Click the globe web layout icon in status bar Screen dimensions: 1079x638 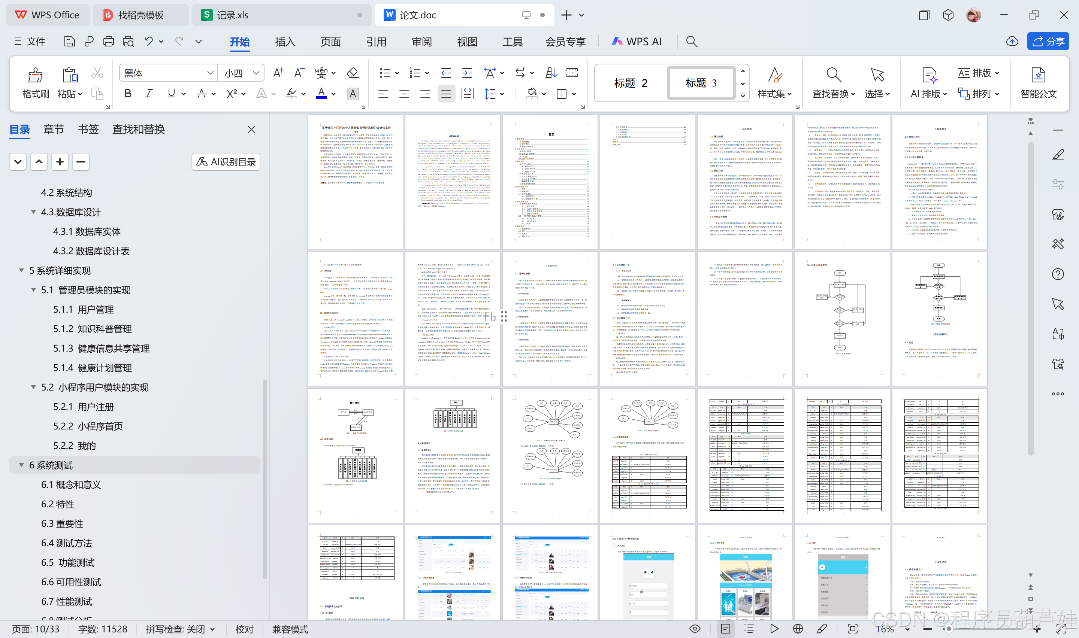(798, 629)
